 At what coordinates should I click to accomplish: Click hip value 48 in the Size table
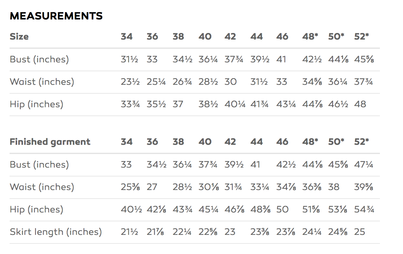coord(360,104)
